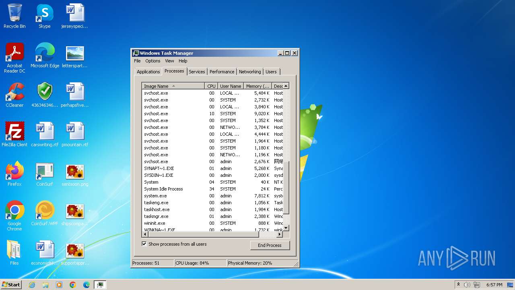Sort processes by CPU column header

pos(212,86)
